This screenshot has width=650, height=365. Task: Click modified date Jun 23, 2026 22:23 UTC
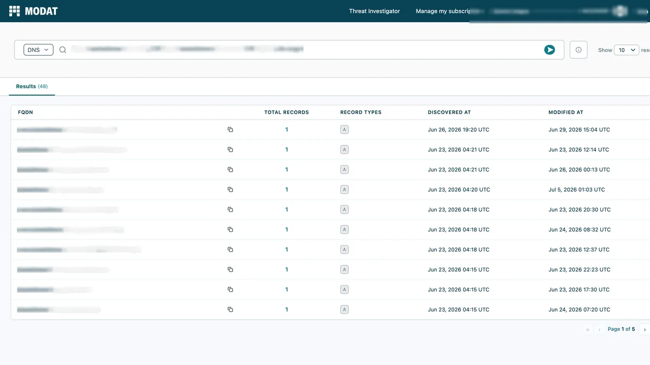point(580,270)
